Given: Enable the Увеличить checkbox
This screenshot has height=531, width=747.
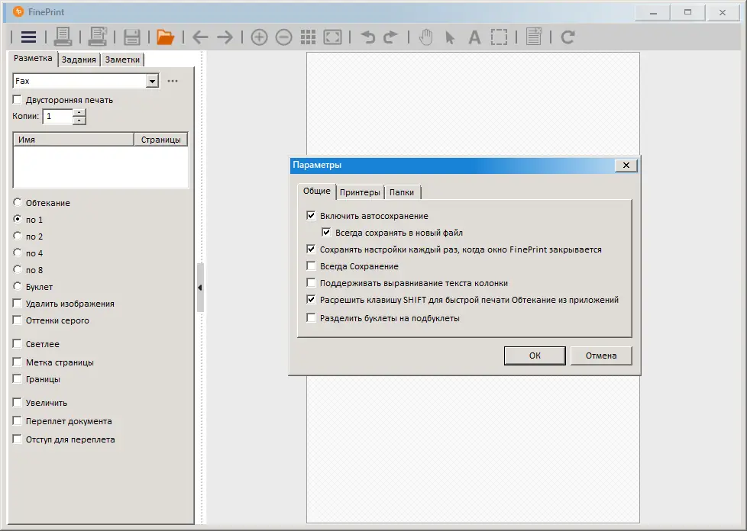Looking at the screenshot, I should pos(17,402).
